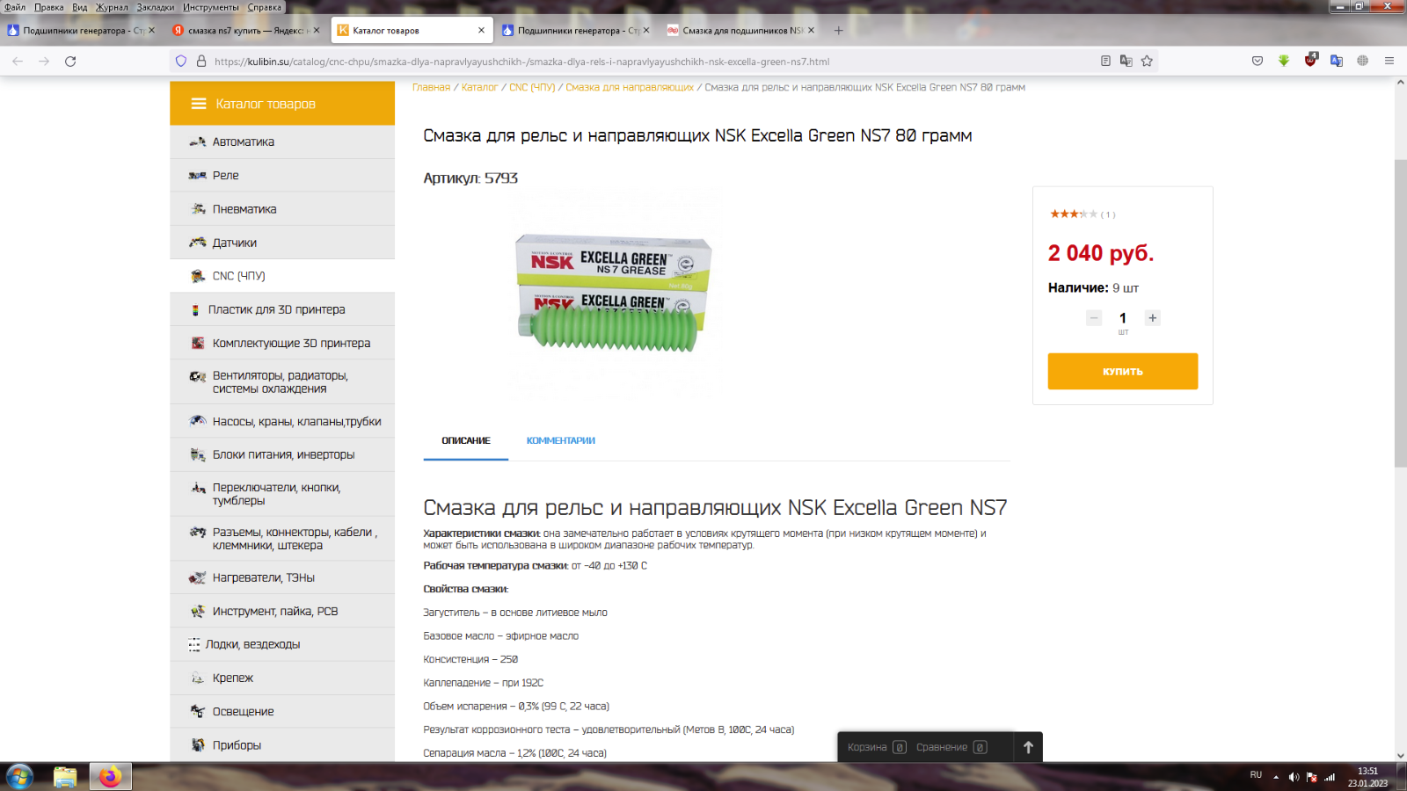This screenshot has height=791, width=1407.
Task: Click the Освещение category icon
Action: (198, 711)
